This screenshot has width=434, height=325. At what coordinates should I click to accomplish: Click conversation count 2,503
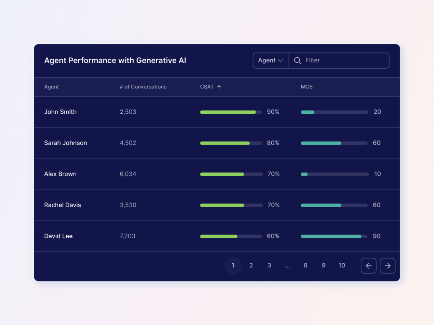click(x=128, y=112)
